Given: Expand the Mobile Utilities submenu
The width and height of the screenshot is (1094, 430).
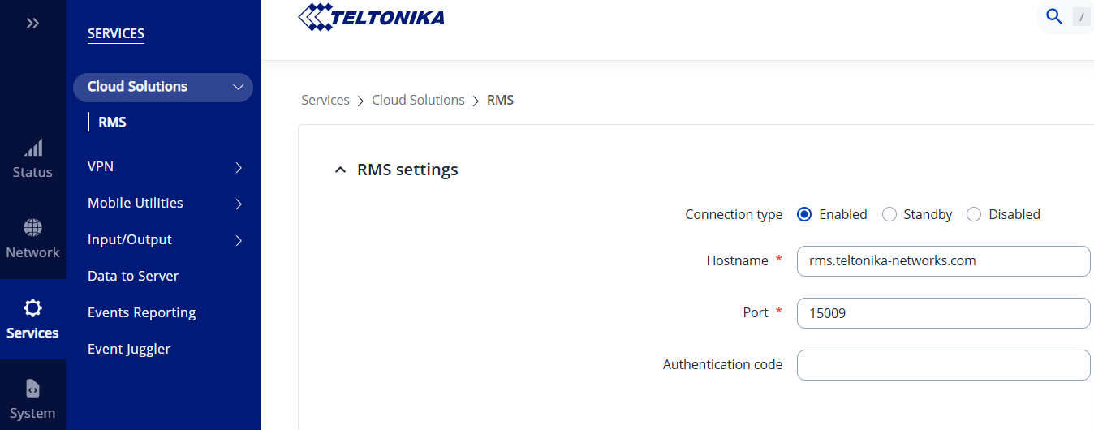Looking at the screenshot, I should pos(239,204).
